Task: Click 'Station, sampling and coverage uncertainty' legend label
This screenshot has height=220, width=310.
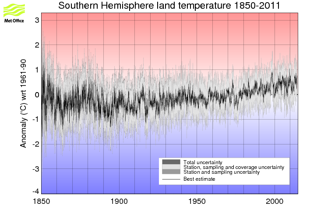Action: (x=234, y=167)
